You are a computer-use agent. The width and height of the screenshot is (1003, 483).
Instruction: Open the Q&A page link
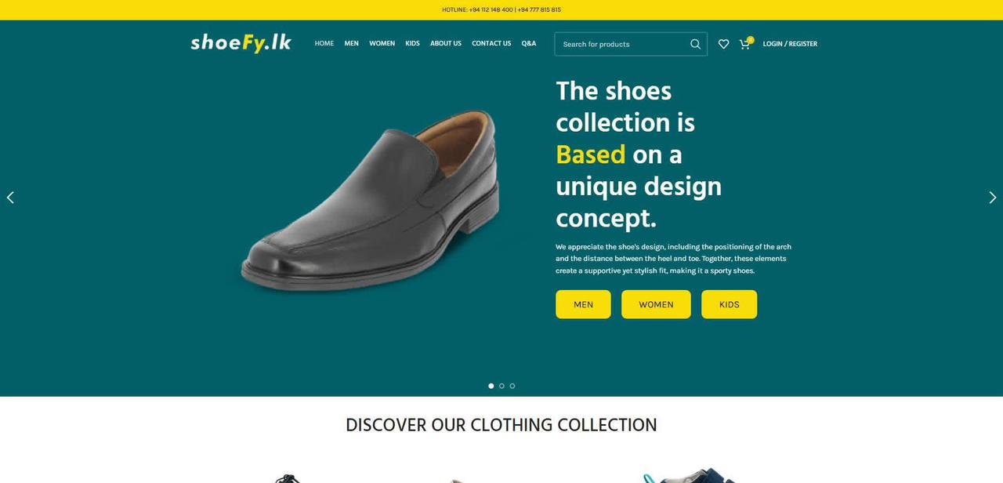529,44
